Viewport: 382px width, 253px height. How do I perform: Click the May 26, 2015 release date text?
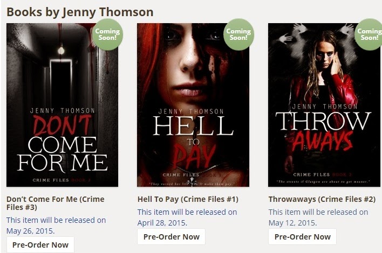(30, 231)
